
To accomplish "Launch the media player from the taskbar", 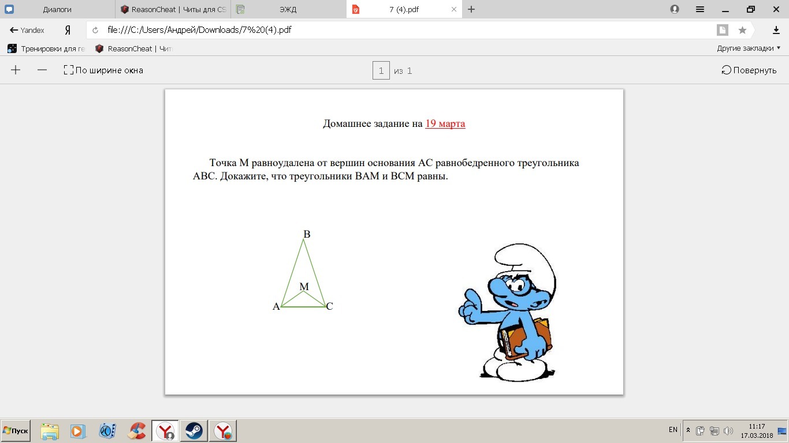I will 78,431.
